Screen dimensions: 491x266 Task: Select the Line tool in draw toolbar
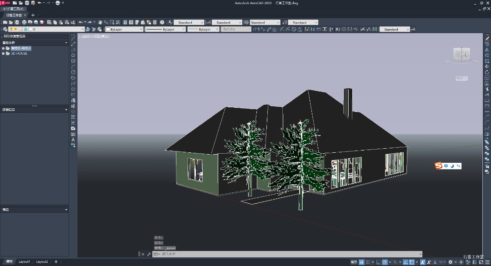[x=73, y=38]
